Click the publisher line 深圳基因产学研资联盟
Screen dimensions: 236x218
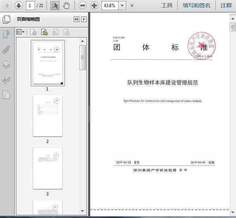(160, 170)
